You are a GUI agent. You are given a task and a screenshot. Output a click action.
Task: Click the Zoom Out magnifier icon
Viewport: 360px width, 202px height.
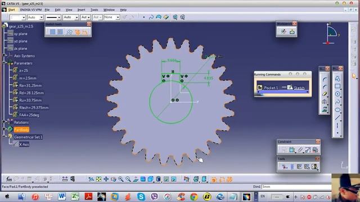click(128, 179)
